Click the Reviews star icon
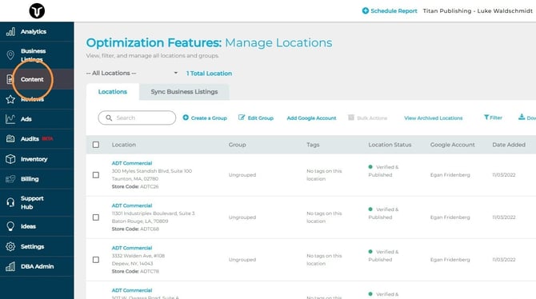 [10, 99]
